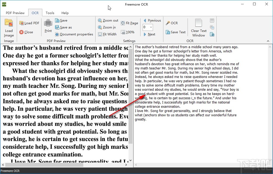The image size is (273, 174).
Task: Run OCR on the image
Action: click(172, 23)
